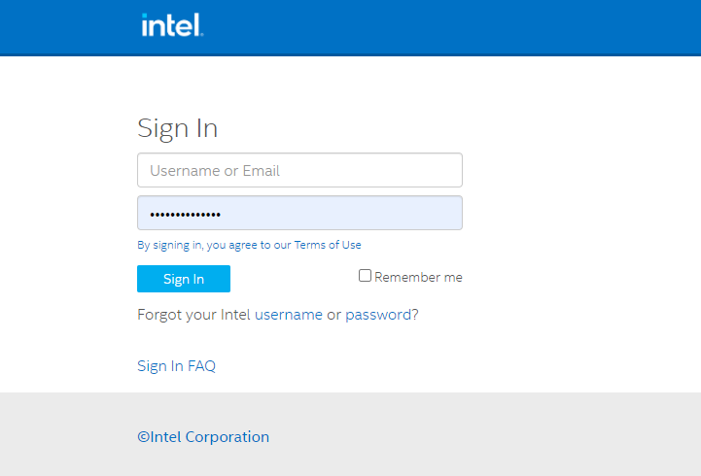Focus the Username or Email field

(299, 170)
